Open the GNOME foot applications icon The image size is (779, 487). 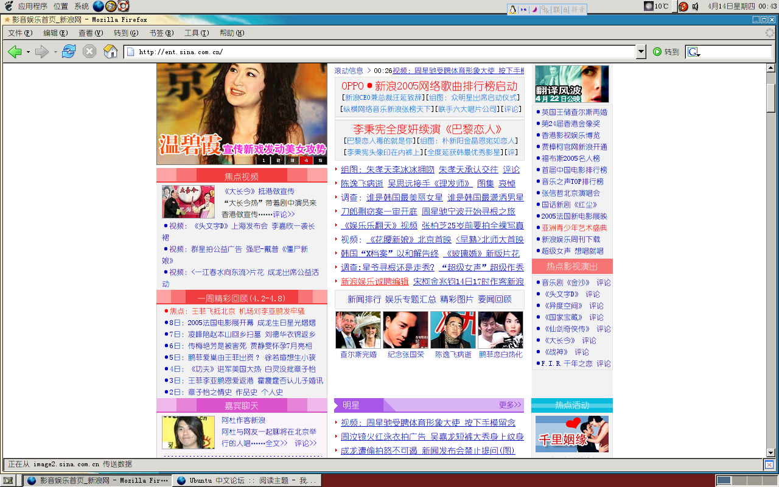pyautogui.click(x=9, y=6)
